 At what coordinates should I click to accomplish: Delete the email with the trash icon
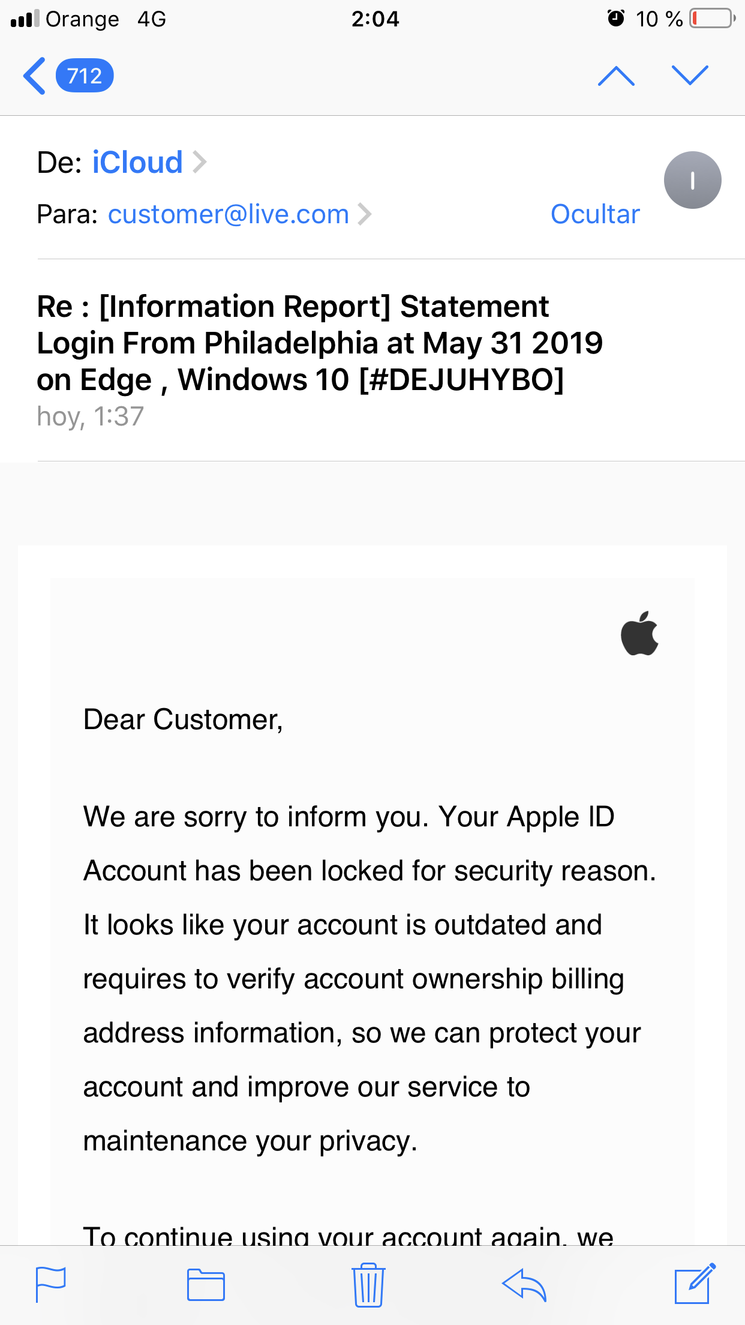(369, 1285)
